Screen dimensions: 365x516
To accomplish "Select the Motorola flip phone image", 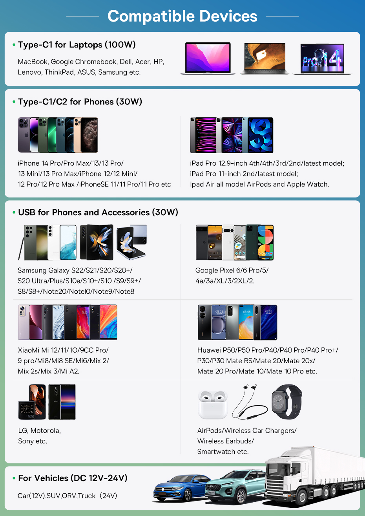I will pos(32,402).
